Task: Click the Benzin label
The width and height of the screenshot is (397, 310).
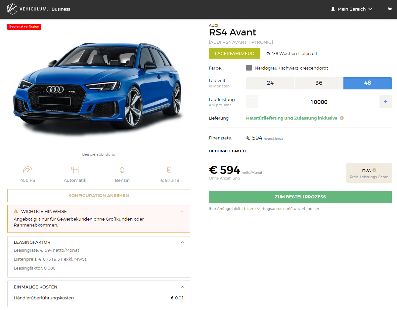Action: (122, 181)
